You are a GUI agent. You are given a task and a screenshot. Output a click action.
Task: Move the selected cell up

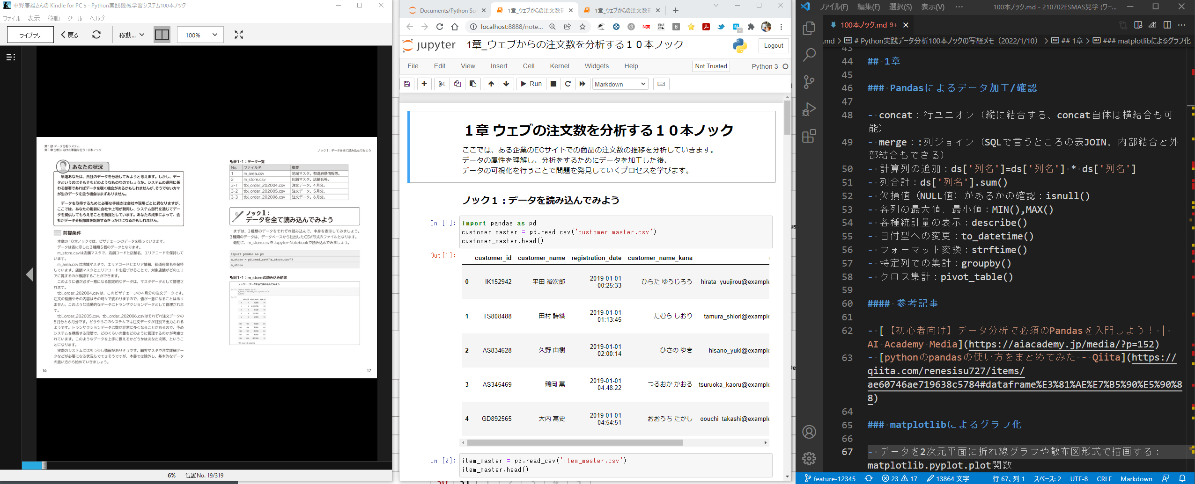491,84
